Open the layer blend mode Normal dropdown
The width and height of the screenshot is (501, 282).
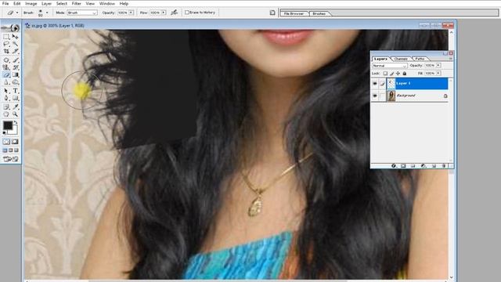coord(390,66)
